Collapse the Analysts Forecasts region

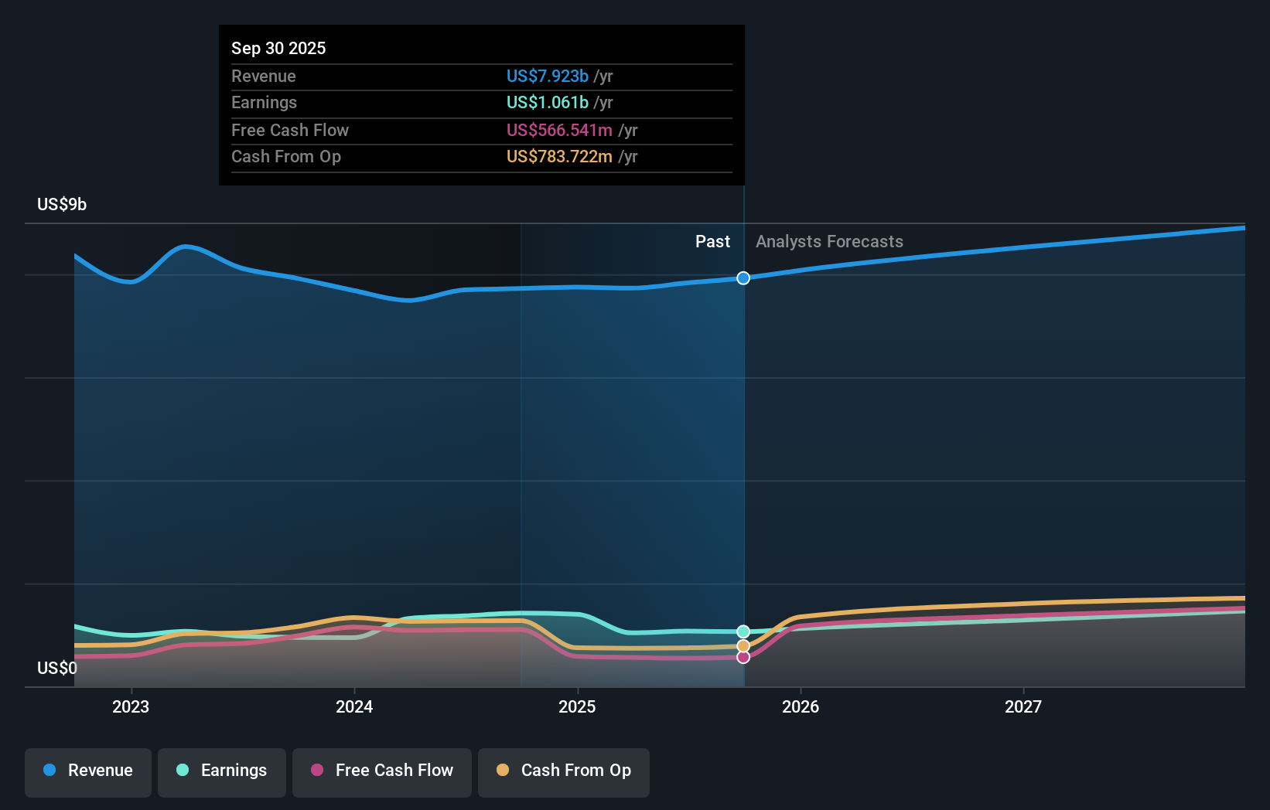828,241
